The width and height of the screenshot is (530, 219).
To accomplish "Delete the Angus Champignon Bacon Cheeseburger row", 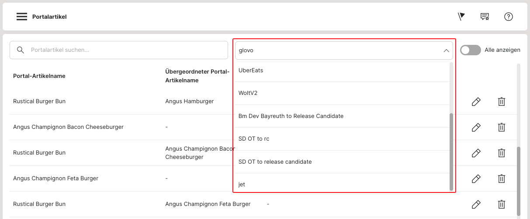I will (502, 127).
